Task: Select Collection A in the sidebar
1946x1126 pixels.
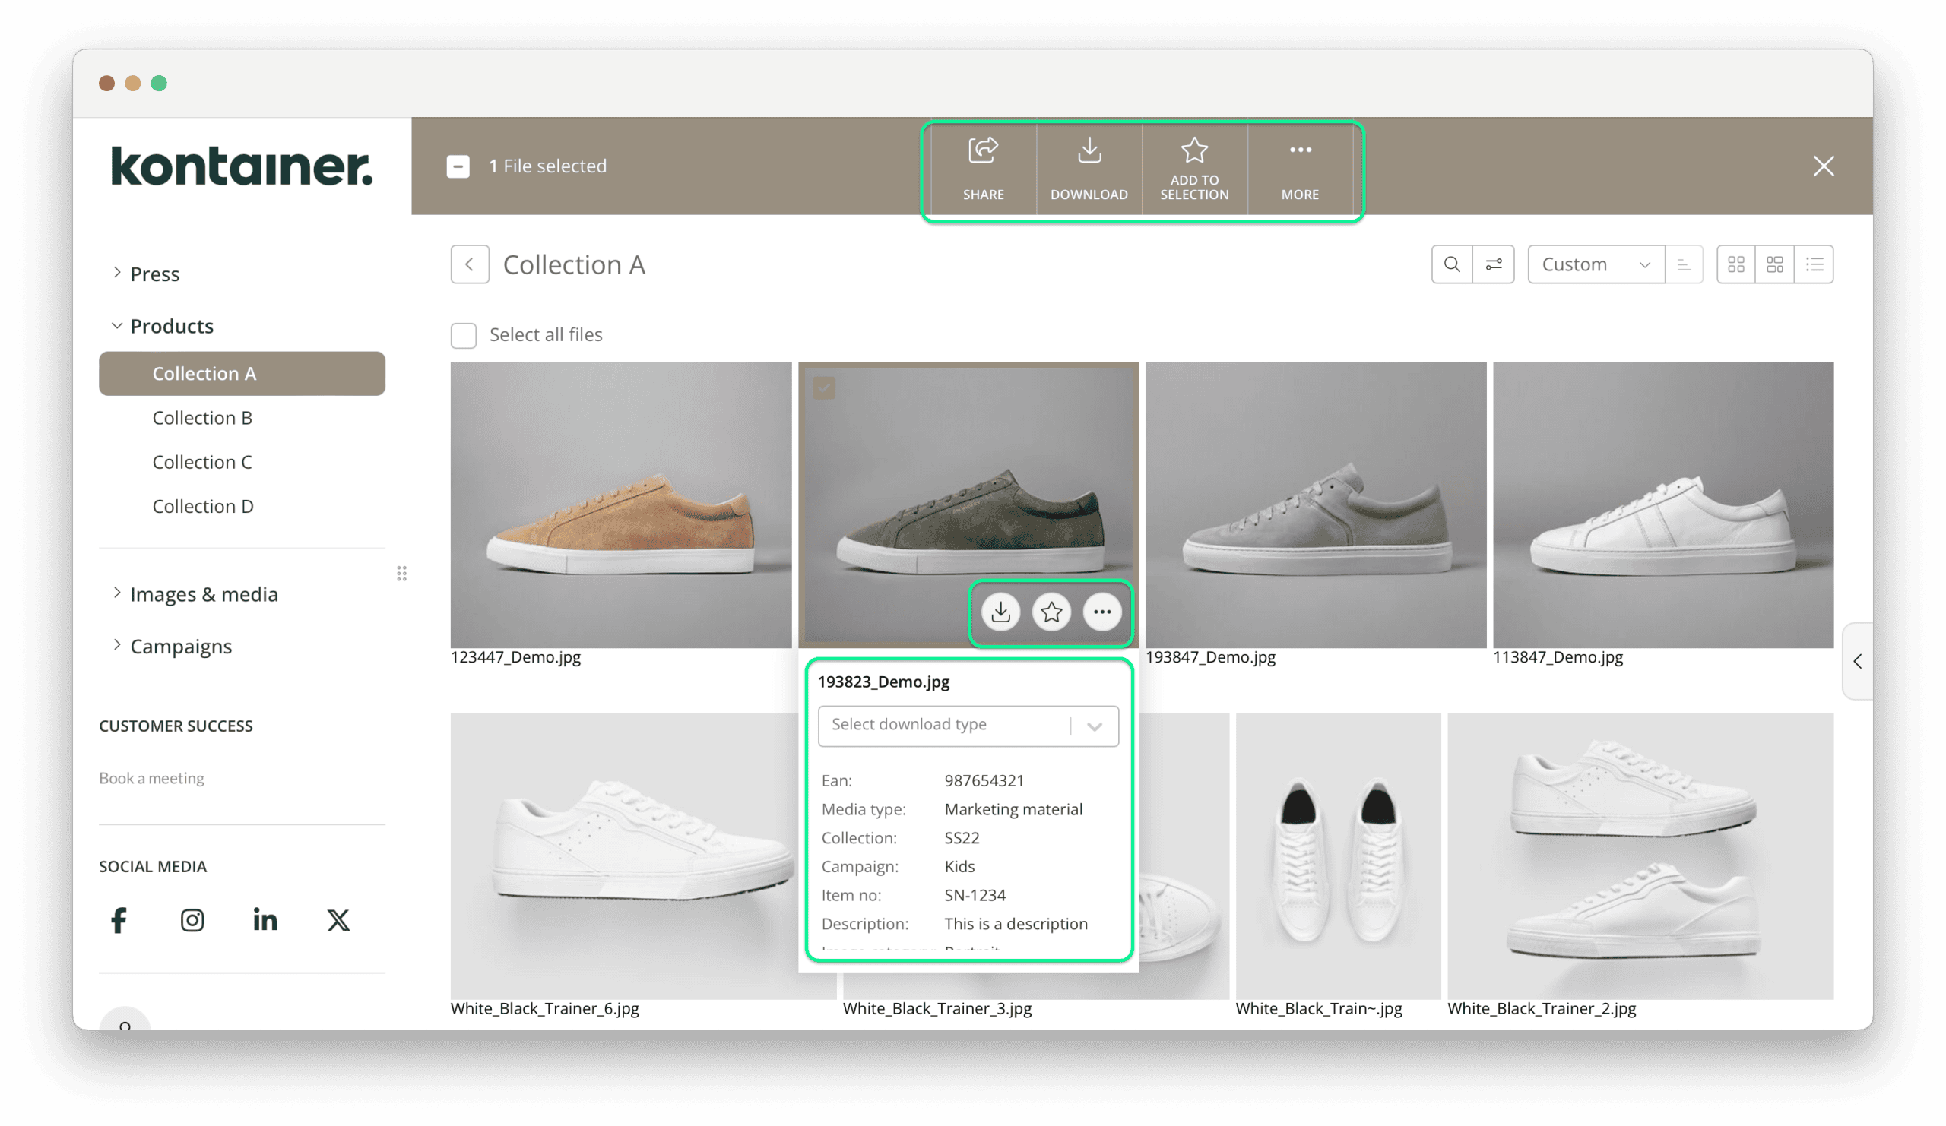Action: coord(242,374)
